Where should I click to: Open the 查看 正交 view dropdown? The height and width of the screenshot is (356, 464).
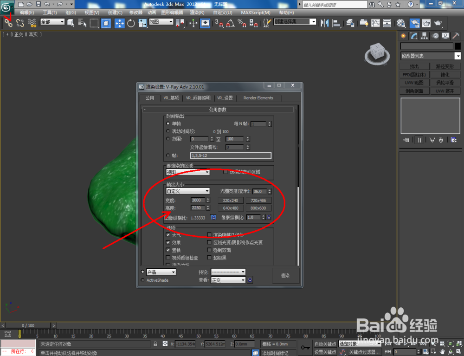[228, 280]
